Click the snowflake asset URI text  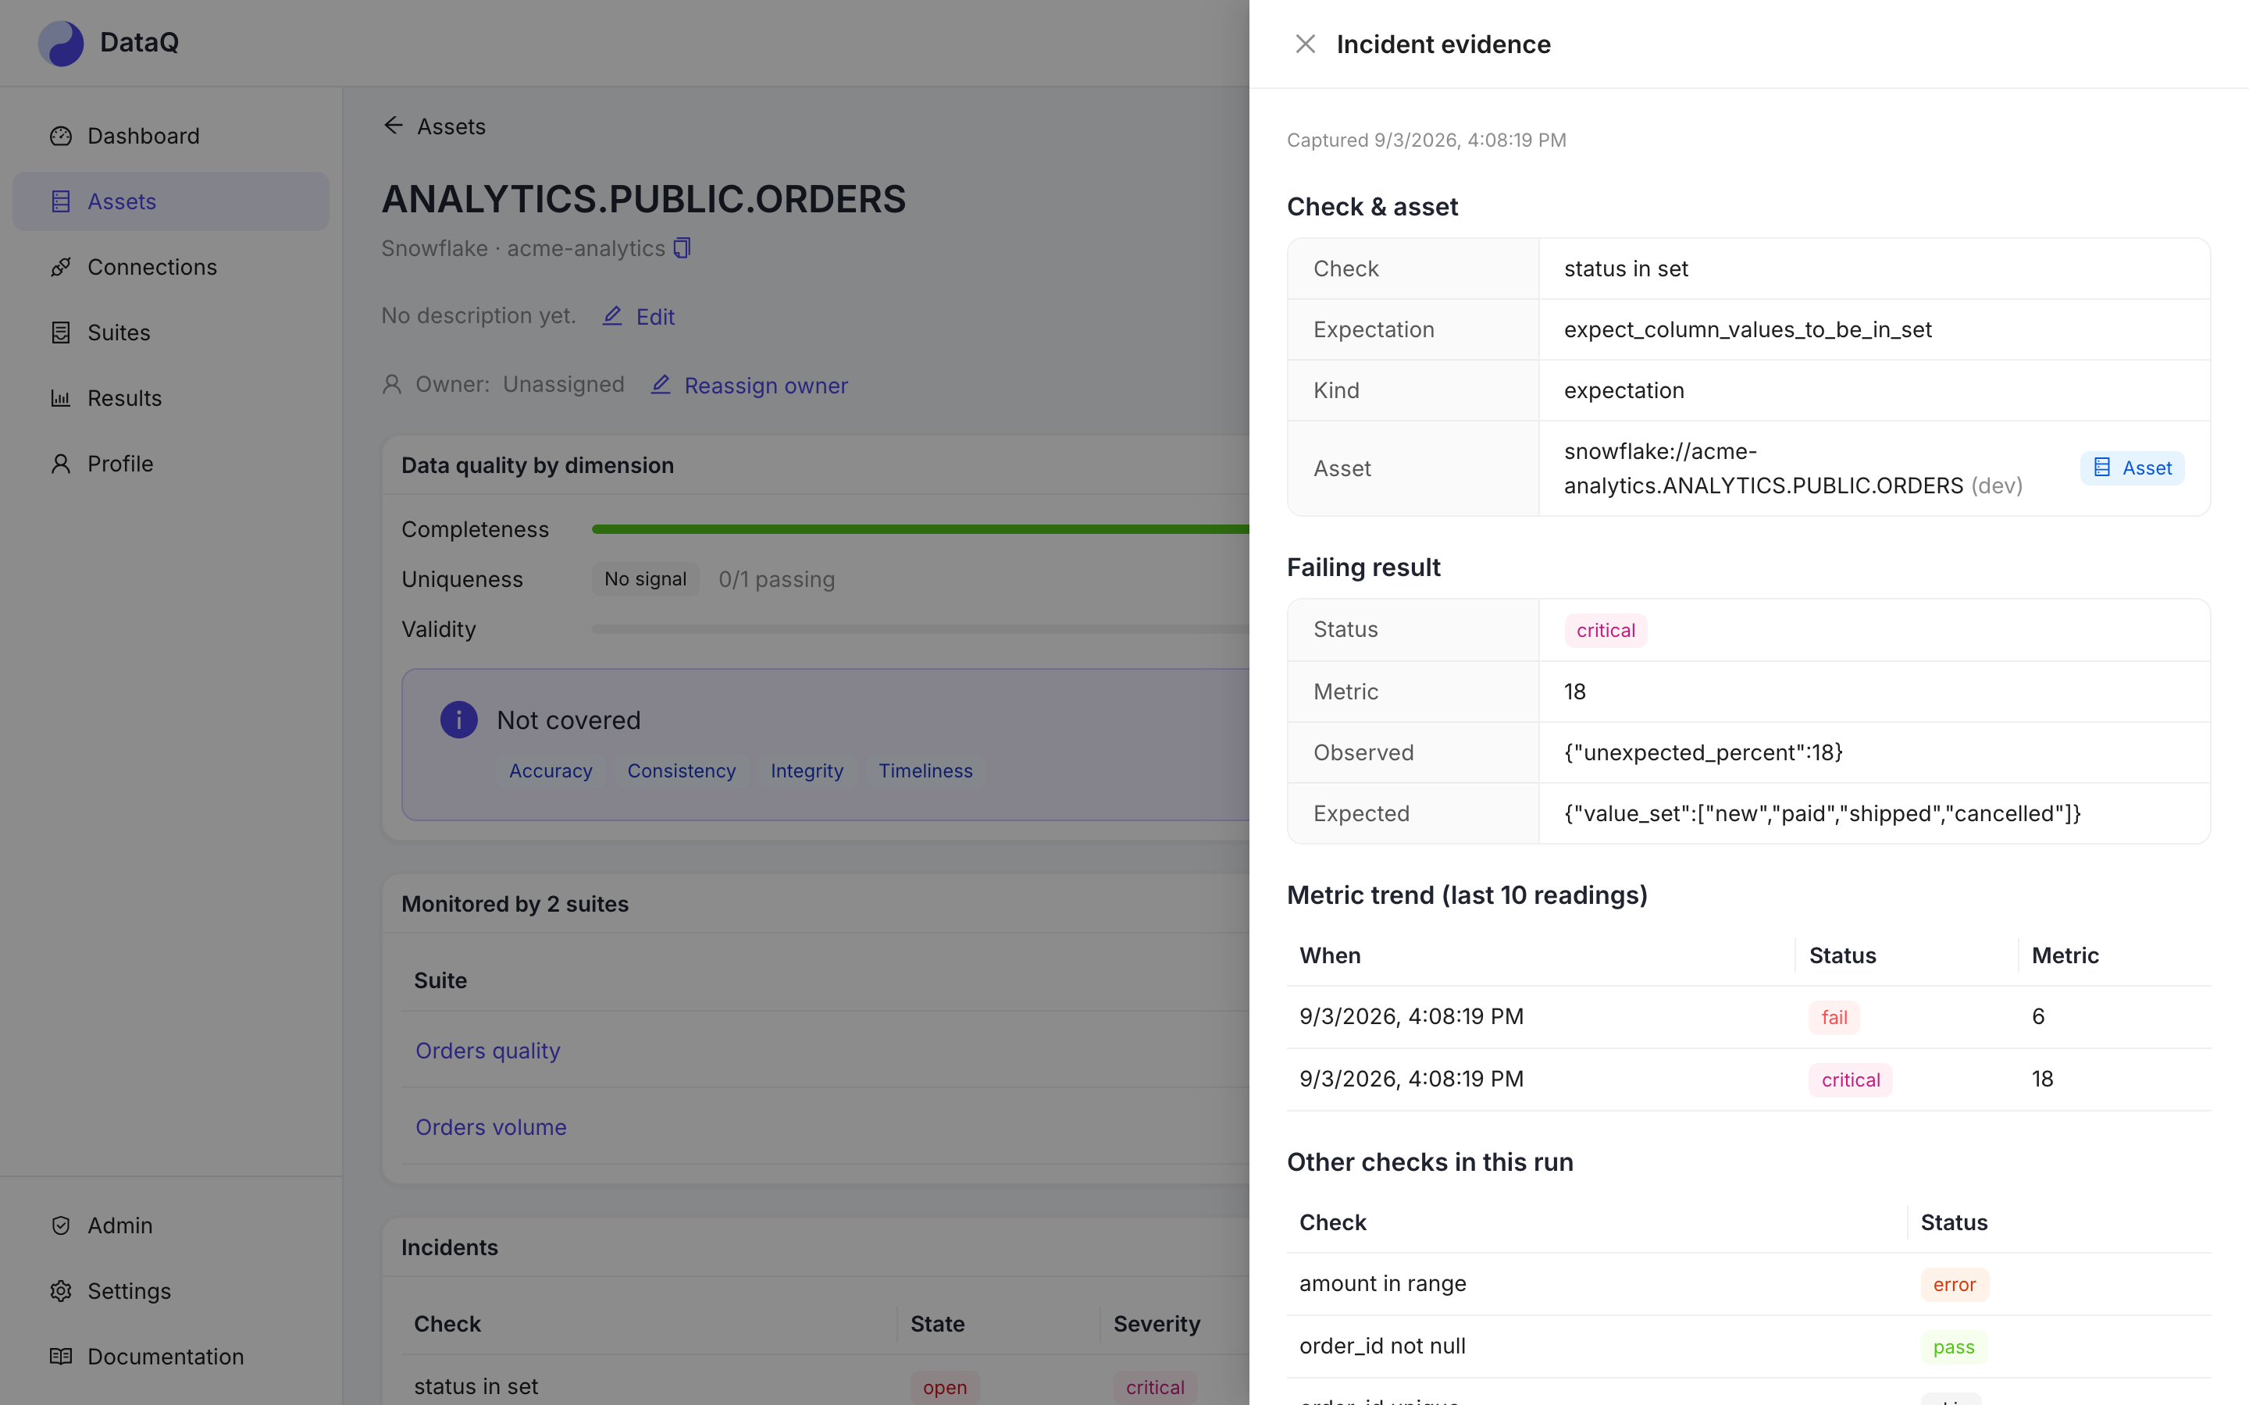[1793, 468]
